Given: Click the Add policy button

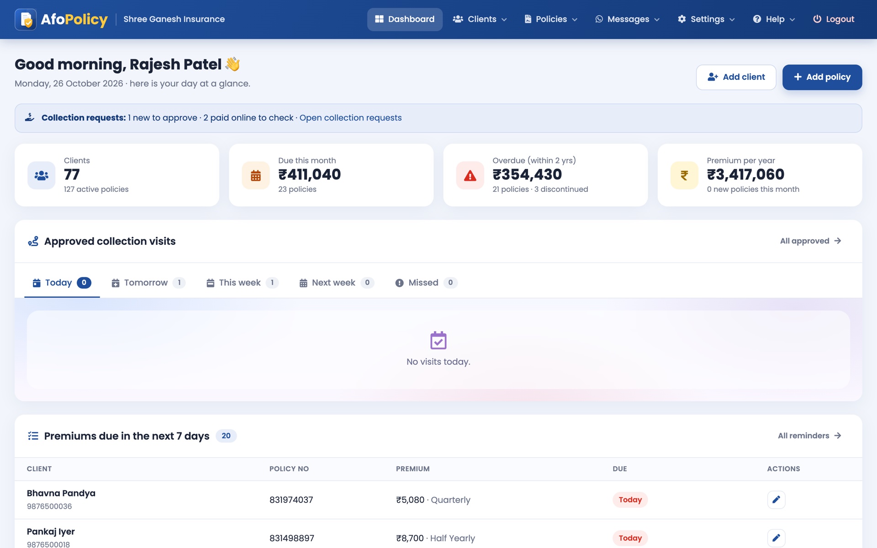Looking at the screenshot, I should pos(822,77).
